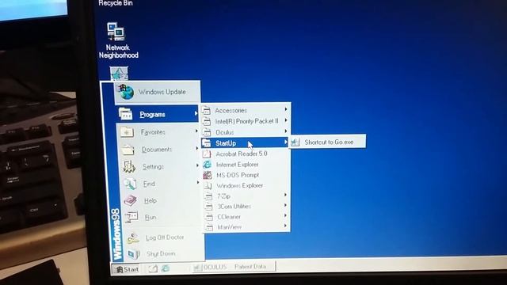Expand arrow next to Find
This screenshot has width=507, height=285.
tap(198, 183)
